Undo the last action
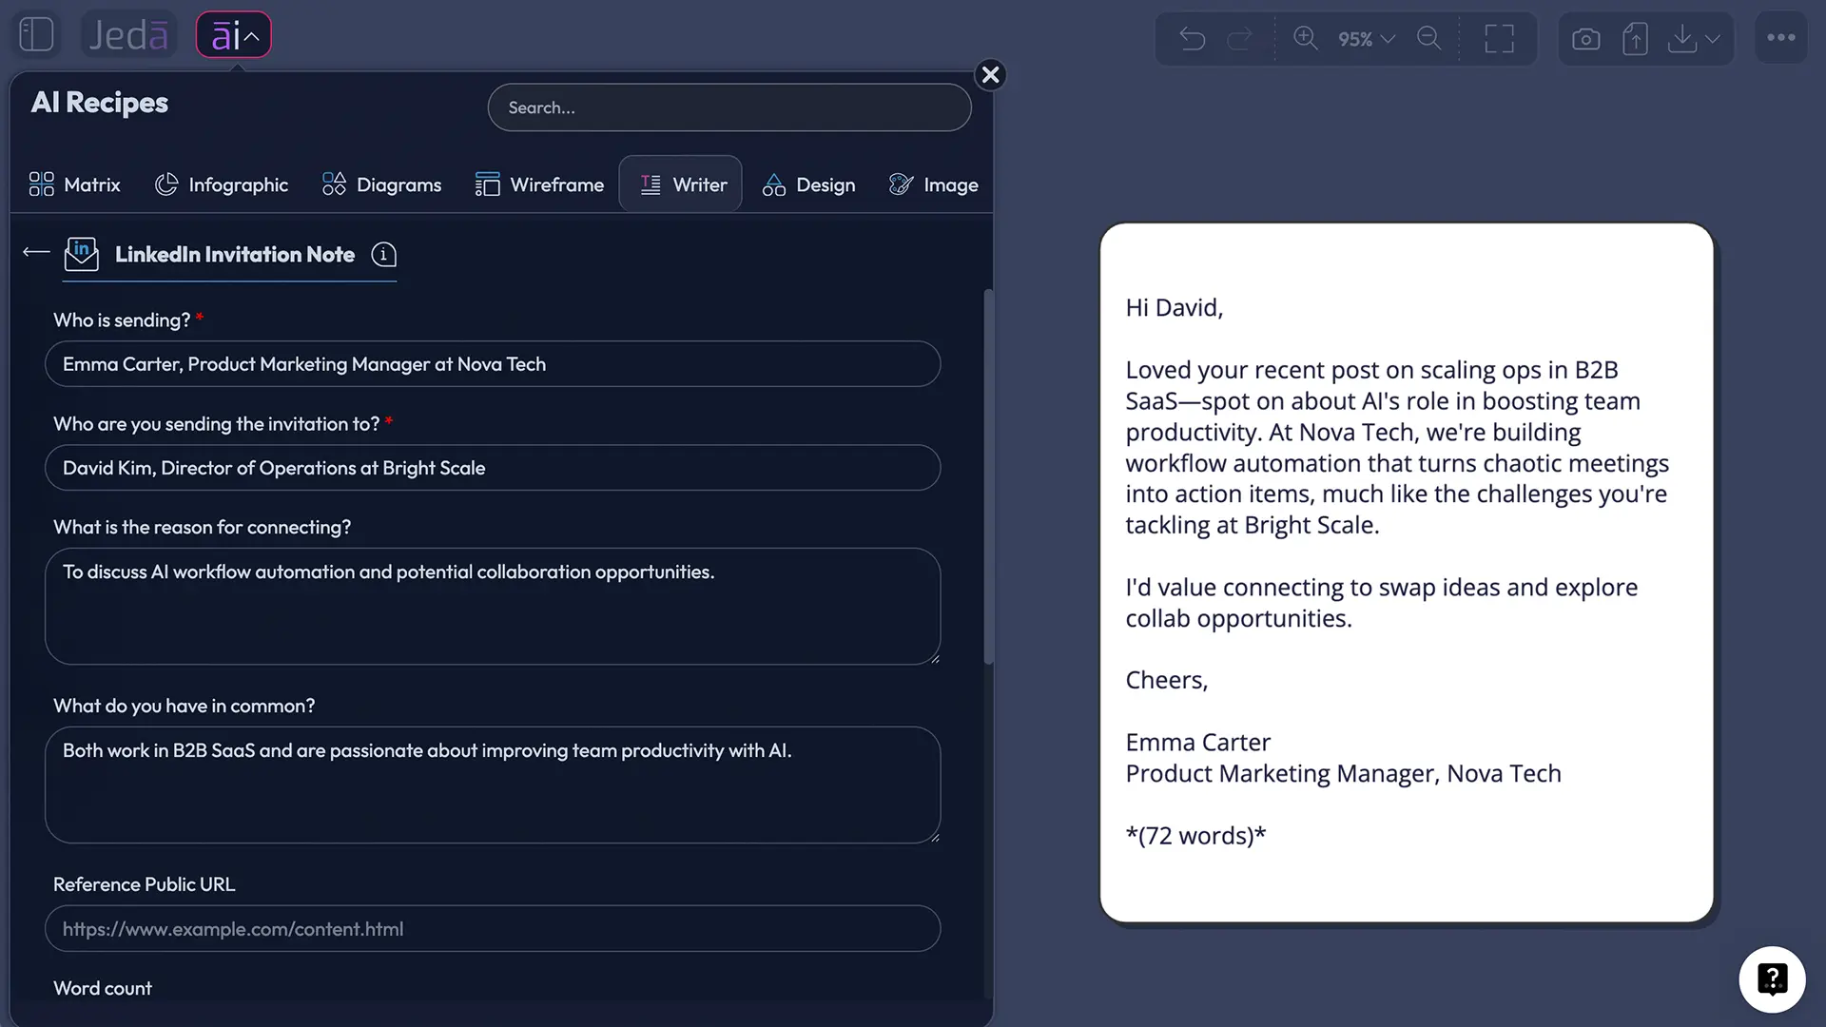Image resolution: width=1826 pixels, height=1027 pixels. 1192,39
